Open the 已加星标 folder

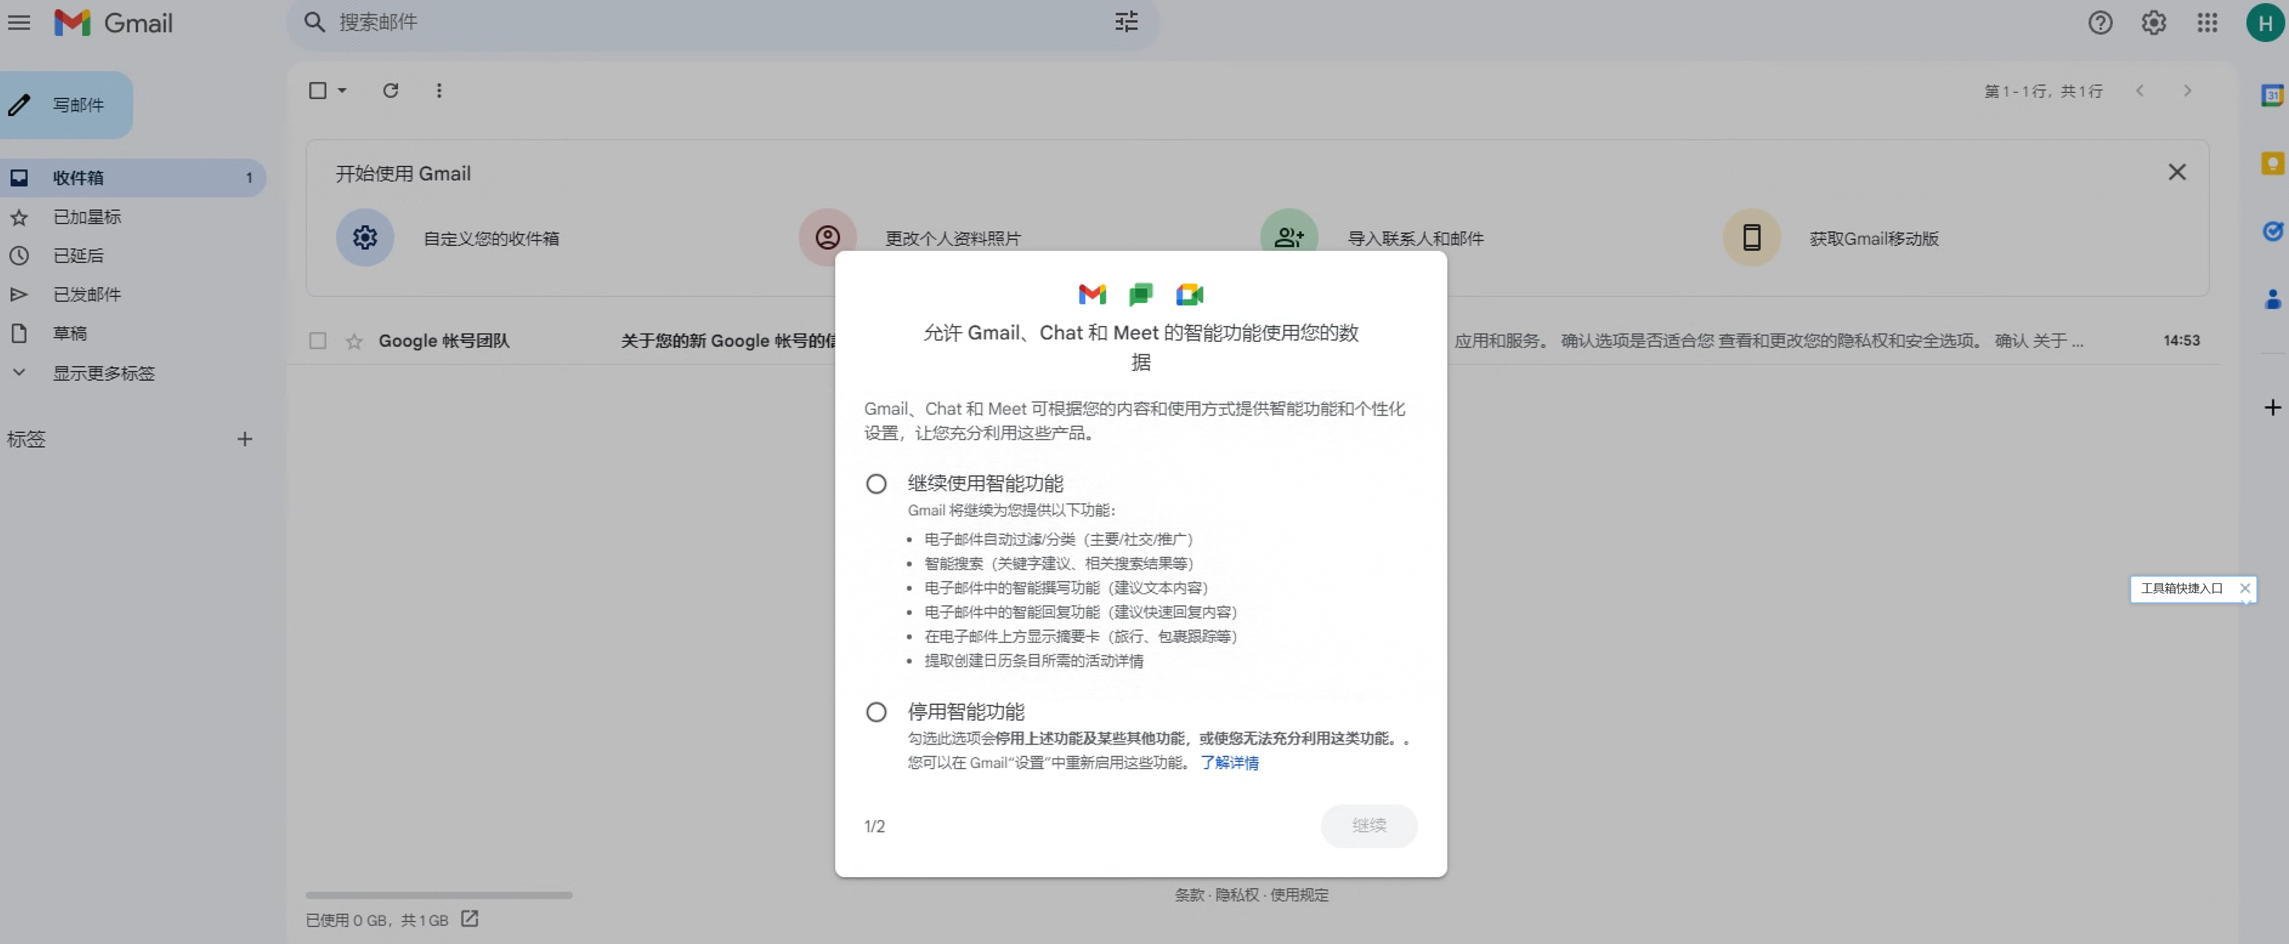coord(87,217)
